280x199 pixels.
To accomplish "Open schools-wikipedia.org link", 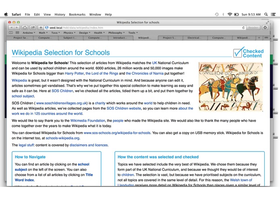I will [62, 138].
